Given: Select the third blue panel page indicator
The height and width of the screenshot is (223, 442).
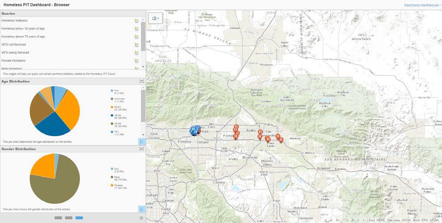Looking at the screenshot, I should 79,218.
